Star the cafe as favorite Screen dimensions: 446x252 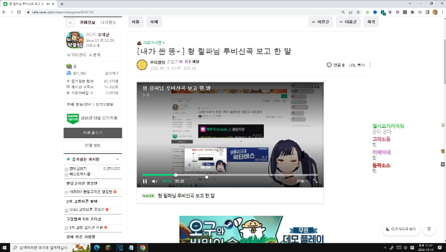[x=70, y=22]
